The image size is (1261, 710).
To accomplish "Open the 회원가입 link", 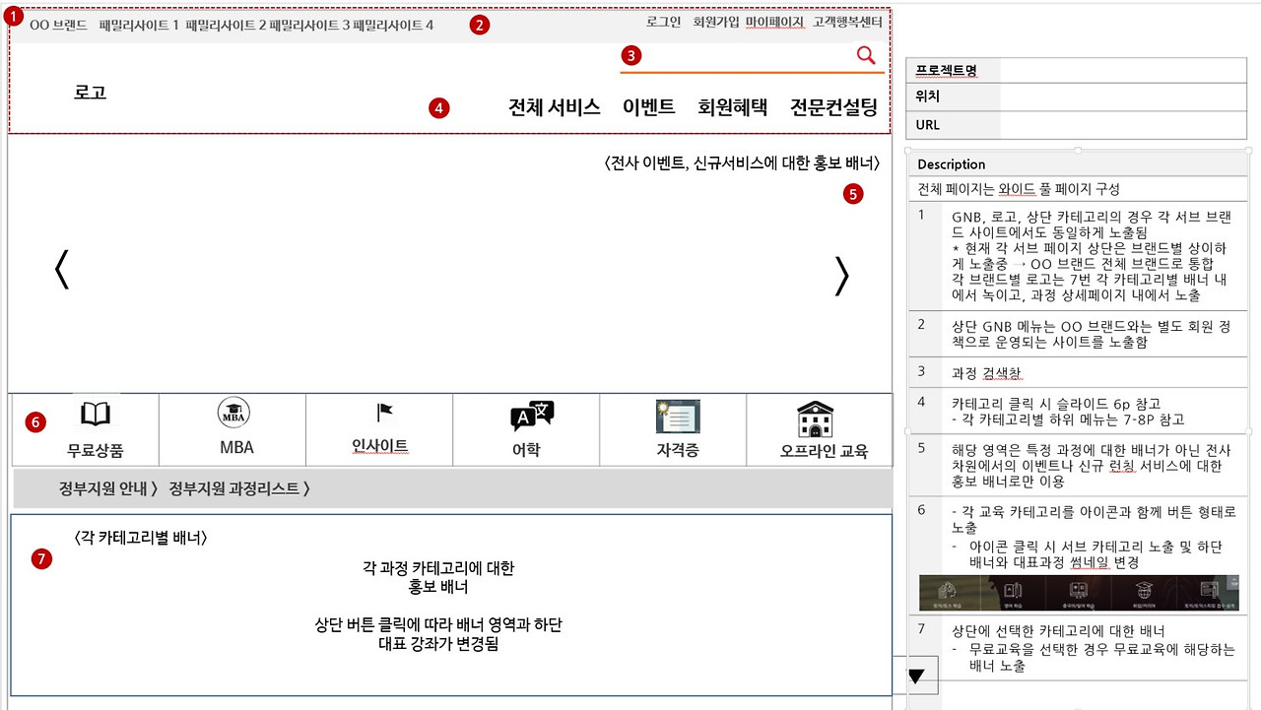I will (716, 23).
